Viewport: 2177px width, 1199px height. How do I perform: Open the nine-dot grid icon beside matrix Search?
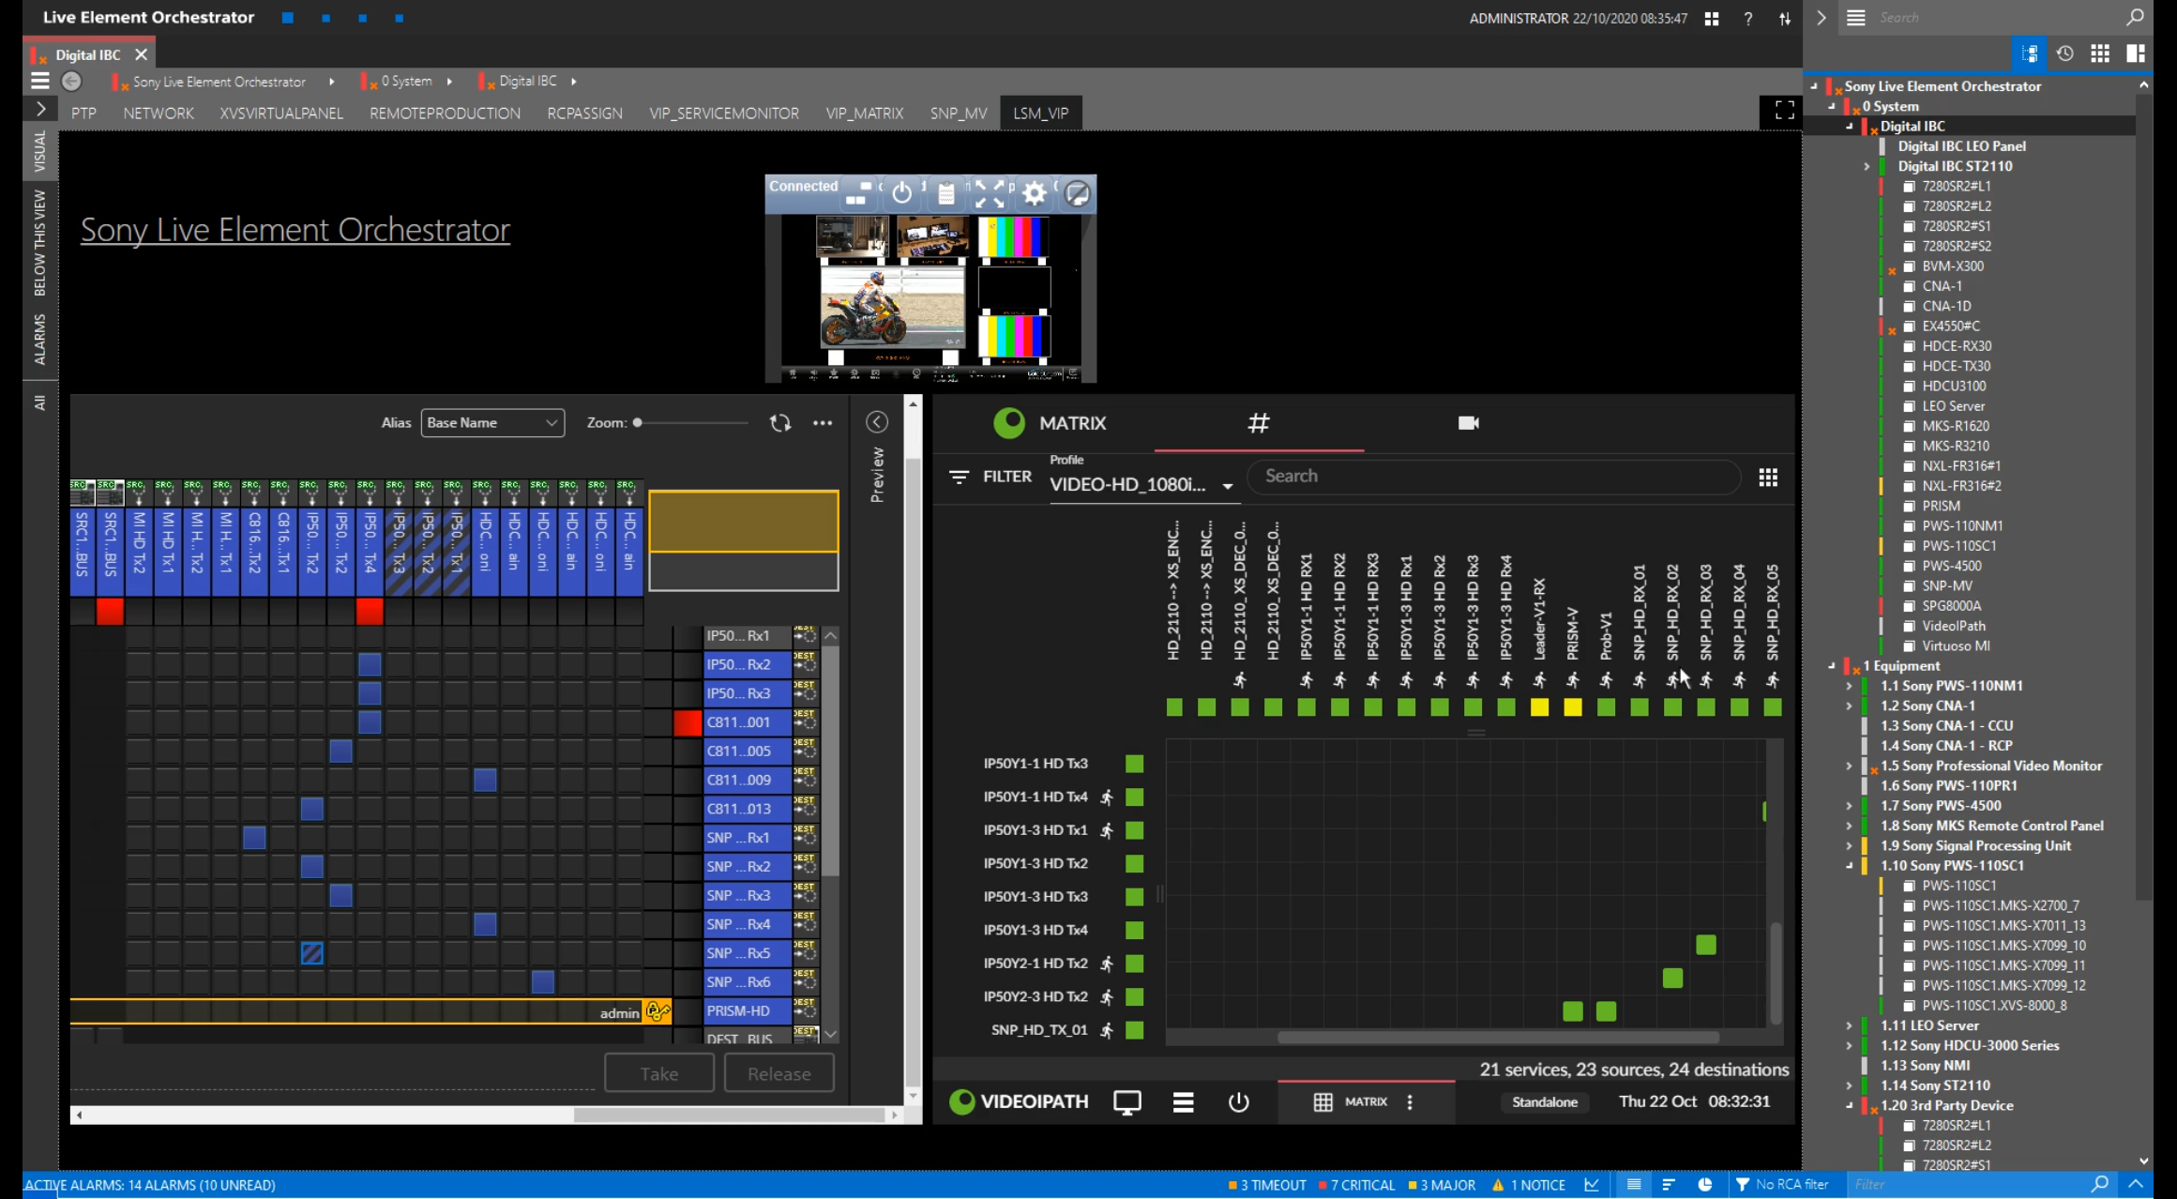pos(1768,478)
